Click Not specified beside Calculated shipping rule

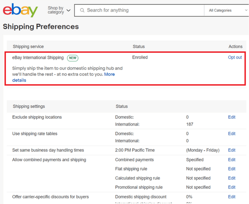click(x=198, y=178)
